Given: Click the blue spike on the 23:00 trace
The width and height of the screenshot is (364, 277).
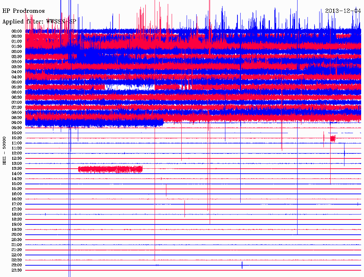Looking at the screenshot, I should tap(242, 265).
